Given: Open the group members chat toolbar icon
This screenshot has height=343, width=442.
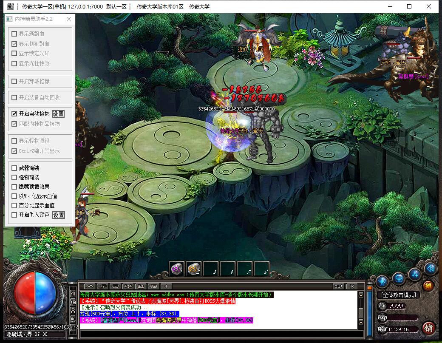Looking at the screenshot, I should pos(128,286).
